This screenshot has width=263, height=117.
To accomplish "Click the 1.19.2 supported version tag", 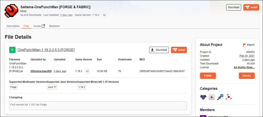I will (x=81, y=87).
